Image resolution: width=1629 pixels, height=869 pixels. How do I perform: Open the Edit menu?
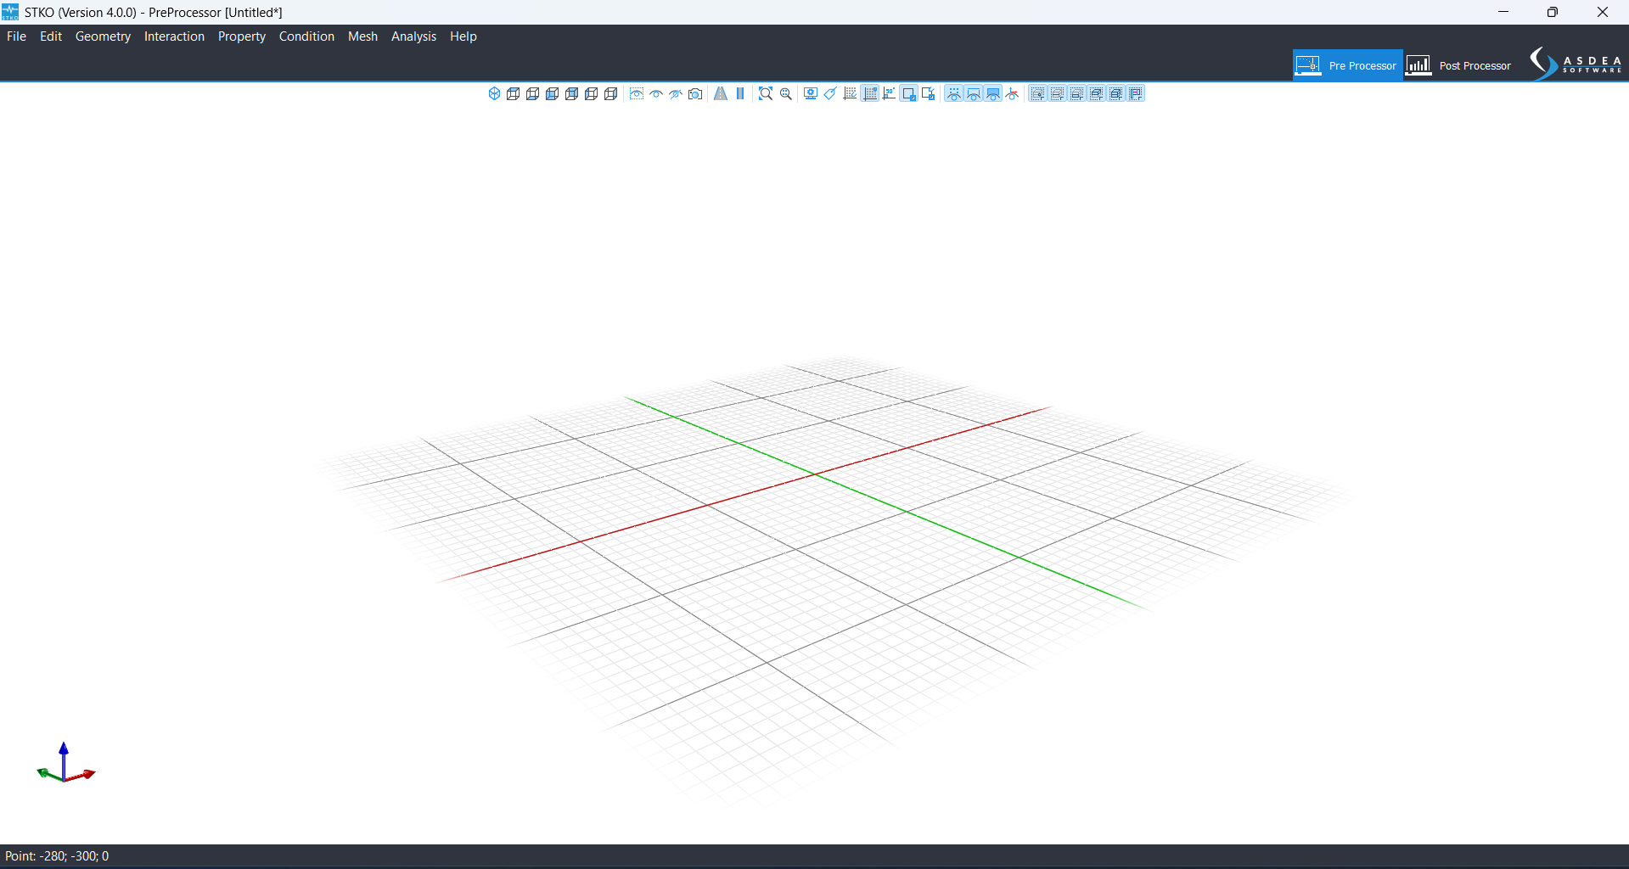[51, 36]
